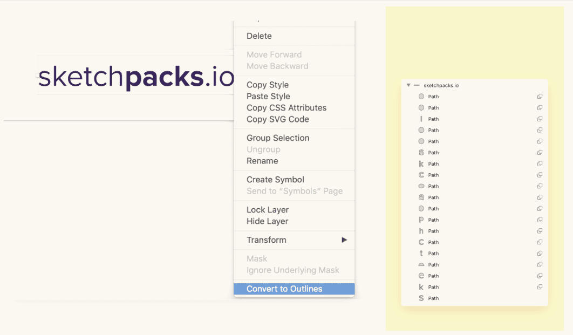
Task: Click boolean operation icon on the 'a' Path row
Action: click(x=540, y=197)
